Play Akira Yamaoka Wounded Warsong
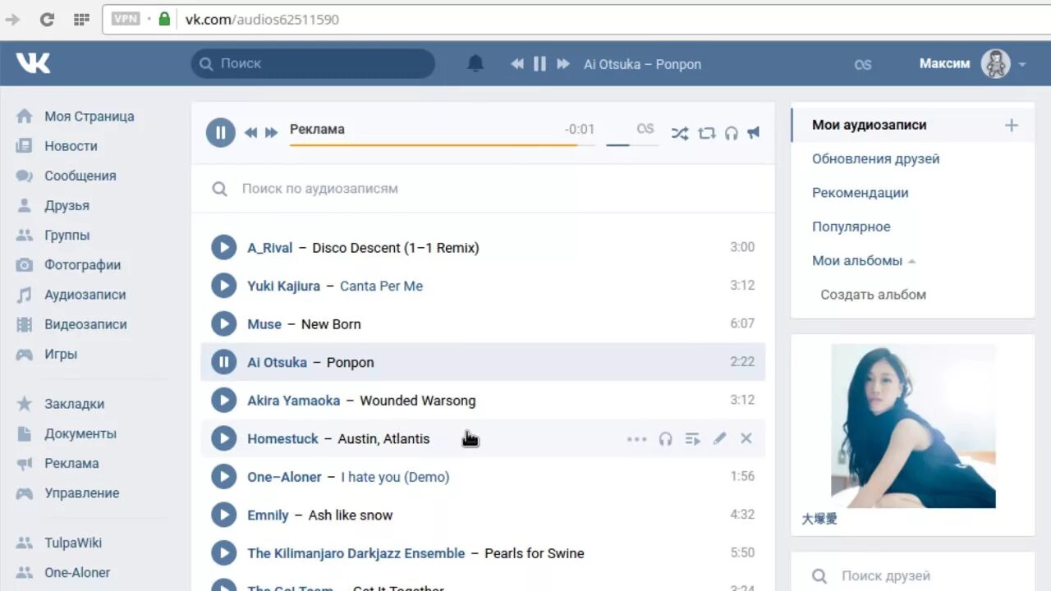1051x591 pixels. coord(223,400)
